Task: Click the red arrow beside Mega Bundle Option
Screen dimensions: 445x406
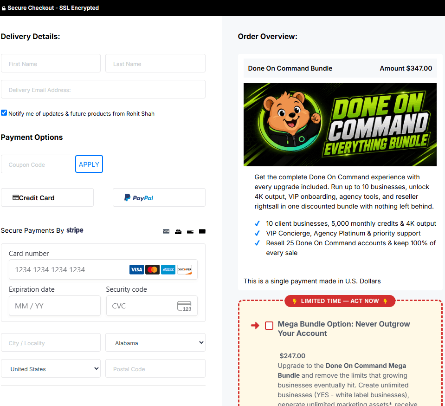Action: pyautogui.click(x=255, y=326)
